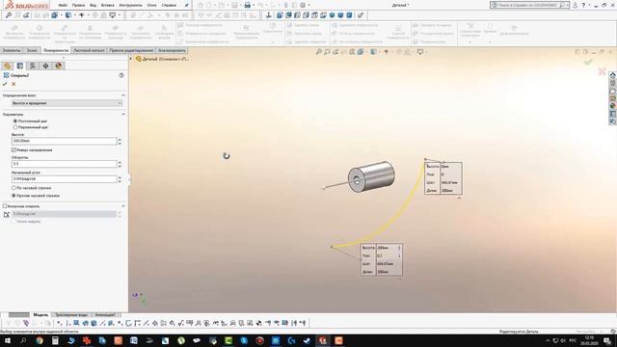Screen dimensions: 617x347
Task: Open the Правка menu
Action: point(78,6)
